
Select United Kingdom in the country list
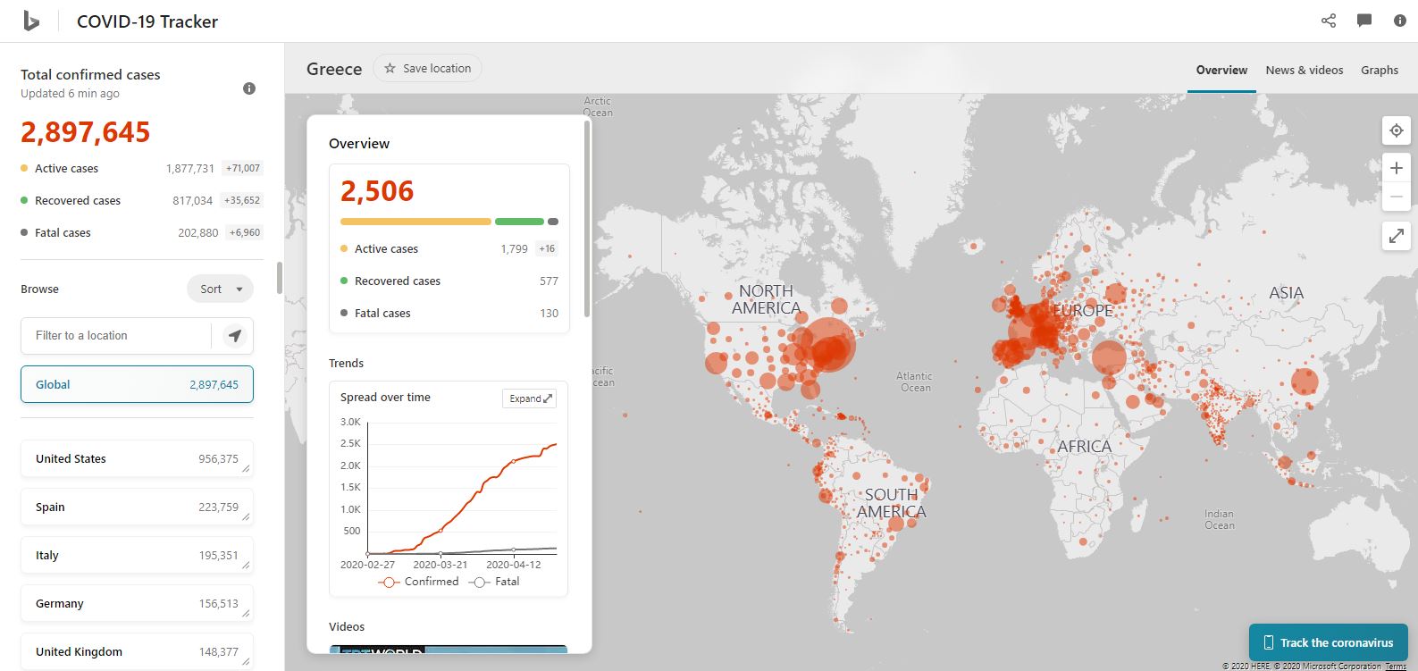(x=137, y=651)
